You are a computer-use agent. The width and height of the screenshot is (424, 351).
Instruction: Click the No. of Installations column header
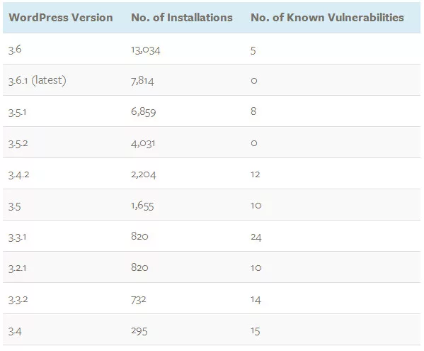[182, 18]
